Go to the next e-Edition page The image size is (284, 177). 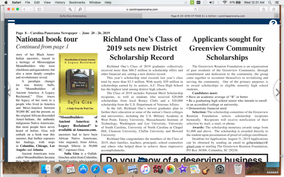tap(277, 92)
